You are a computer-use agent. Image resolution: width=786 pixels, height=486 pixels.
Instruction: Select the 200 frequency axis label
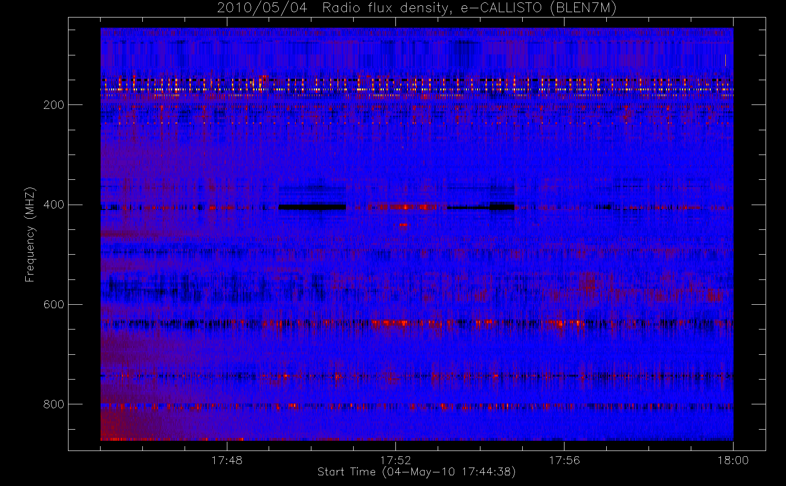pos(54,105)
